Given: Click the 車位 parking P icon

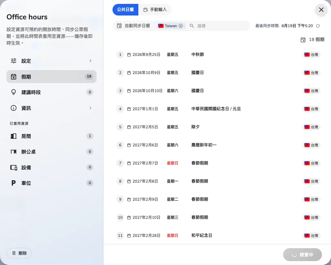Looking at the screenshot, I should click(x=14, y=183).
